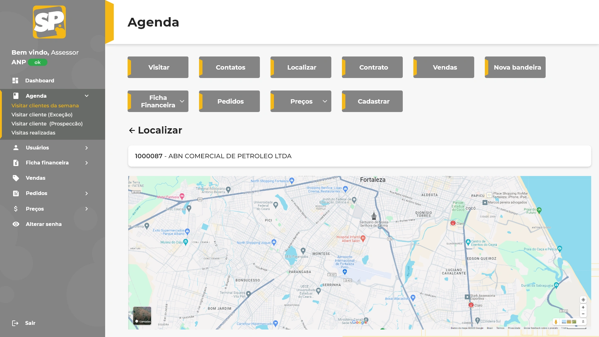
Task: Center map on my location
Action: [583, 300]
